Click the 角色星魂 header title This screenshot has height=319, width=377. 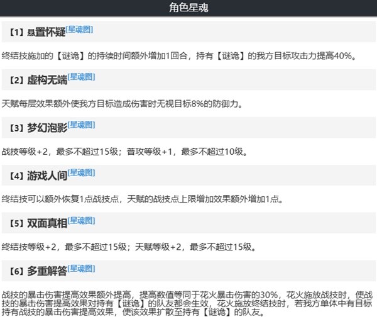click(x=188, y=8)
